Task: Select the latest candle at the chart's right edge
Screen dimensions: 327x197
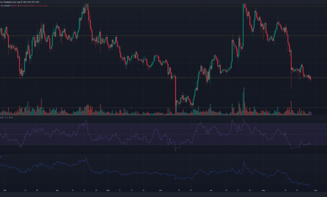Action: pyautogui.click(x=310, y=78)
